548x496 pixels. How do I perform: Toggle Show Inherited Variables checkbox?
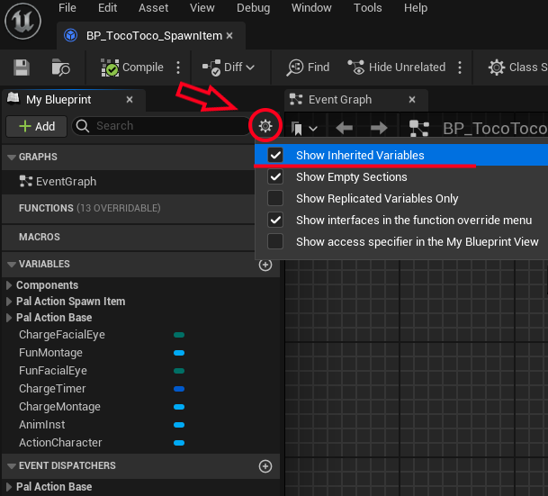coord(275,155)
